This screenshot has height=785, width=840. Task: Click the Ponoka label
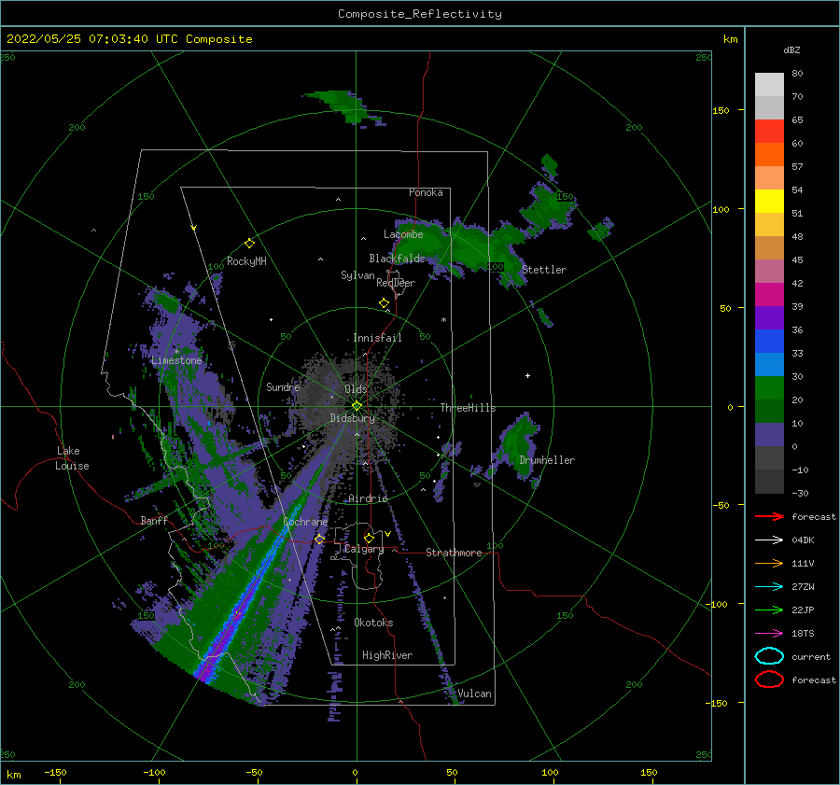426,192
